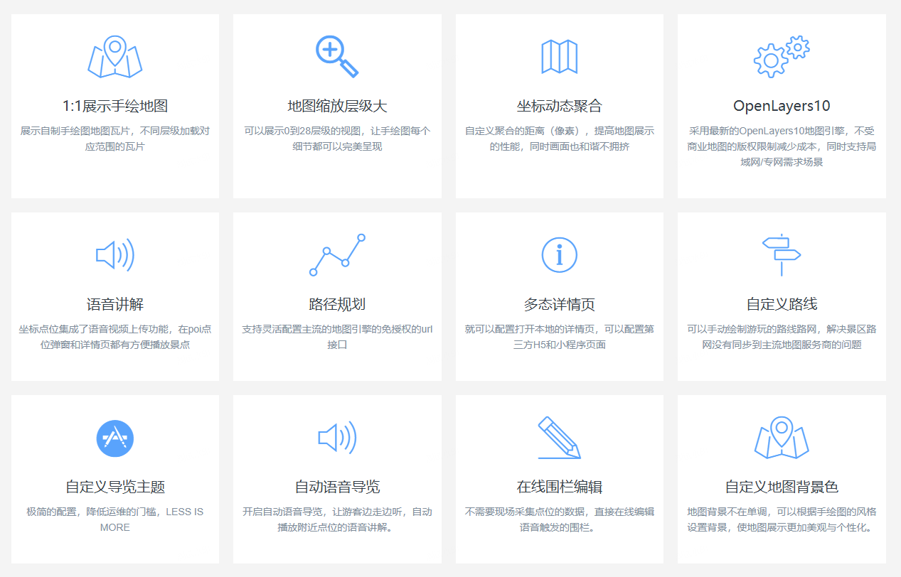The image size is (901, 577).
Task: Click the double gears icon above OpenLayers10
Action: (781, 57)
